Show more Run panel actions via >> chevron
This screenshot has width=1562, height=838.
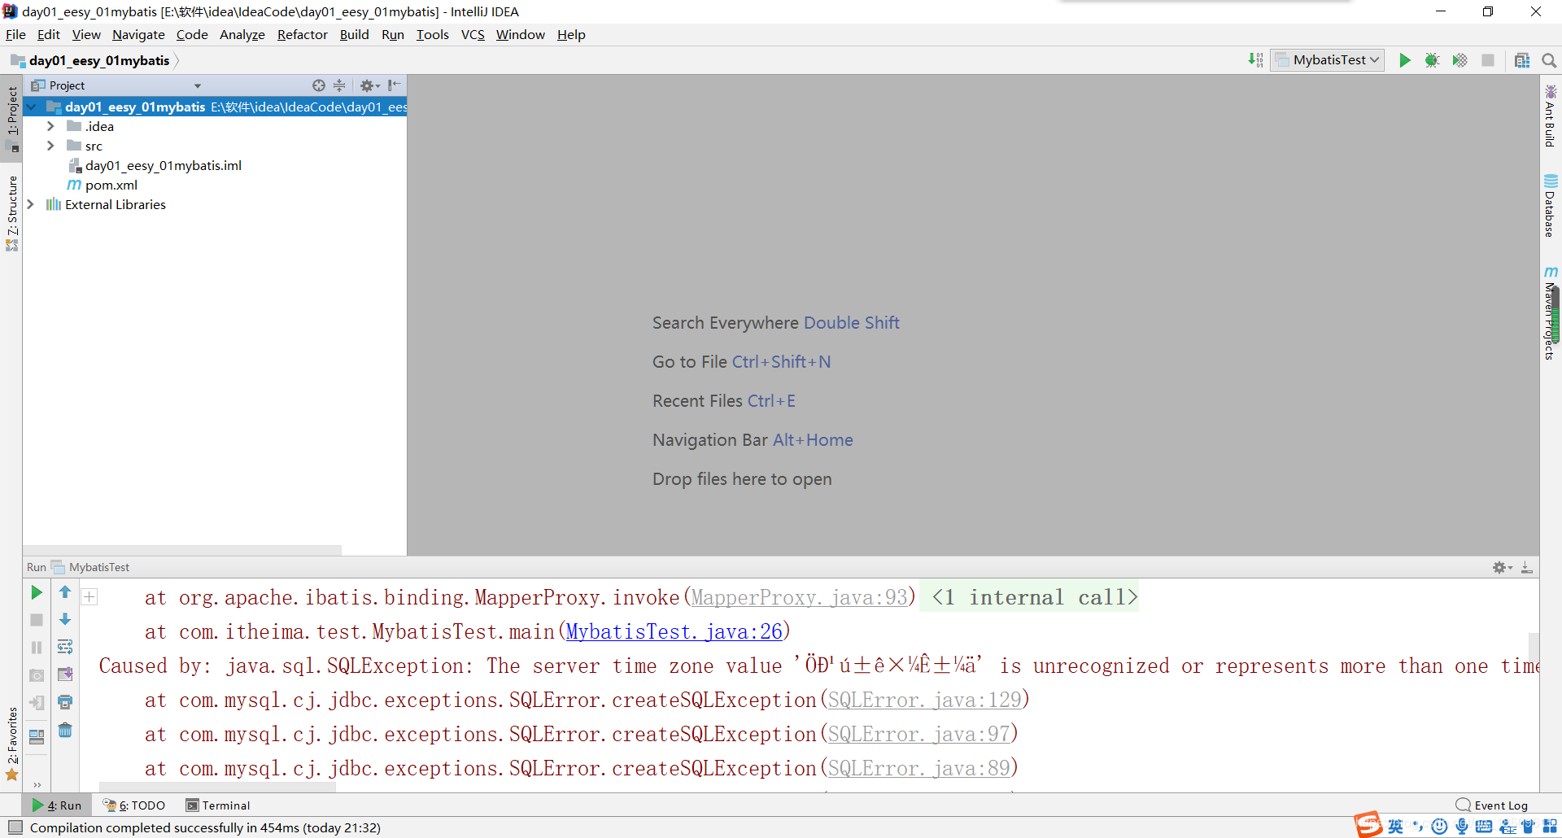tap(37, 785)
